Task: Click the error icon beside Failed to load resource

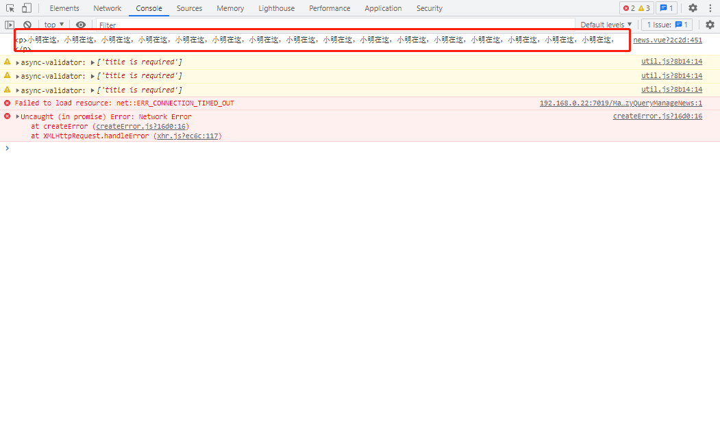Action: [8, 103]
